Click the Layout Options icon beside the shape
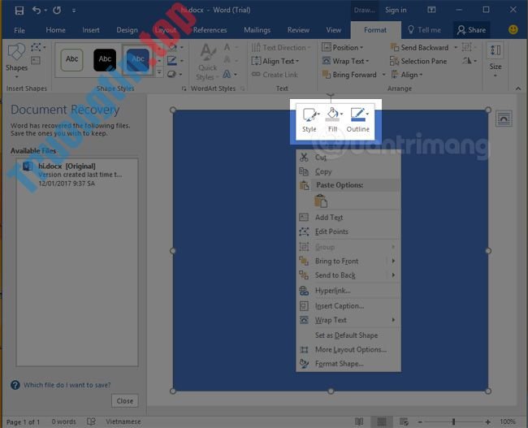The image size is (528, 428). coord(504,119)
